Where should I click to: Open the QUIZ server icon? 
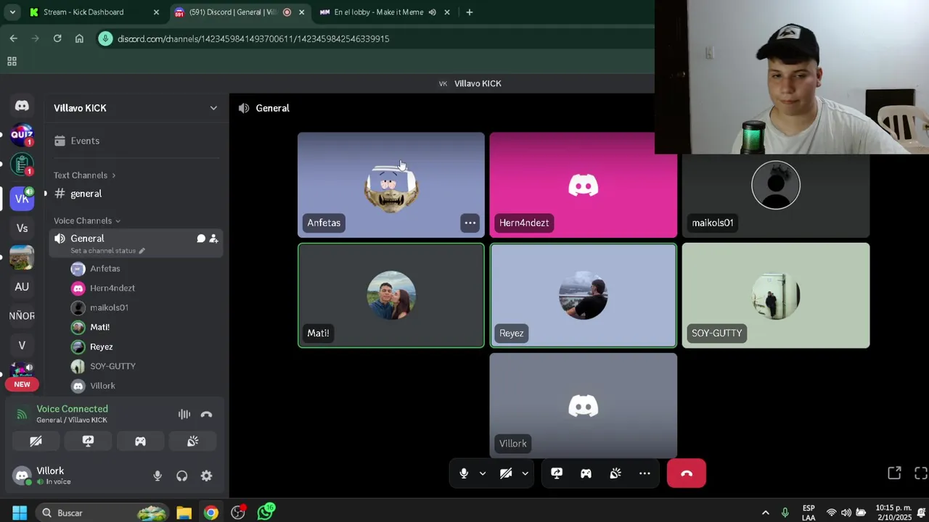[x=22, y=134]
